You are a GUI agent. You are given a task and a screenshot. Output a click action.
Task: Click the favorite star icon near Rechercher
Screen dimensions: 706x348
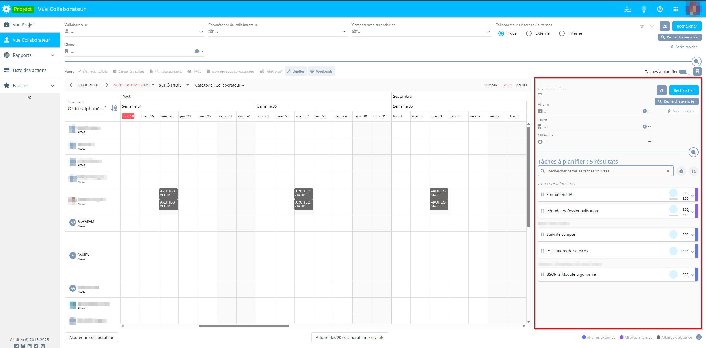[x=642, y=26]
